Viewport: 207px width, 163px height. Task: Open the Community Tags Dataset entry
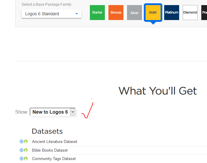54,159
